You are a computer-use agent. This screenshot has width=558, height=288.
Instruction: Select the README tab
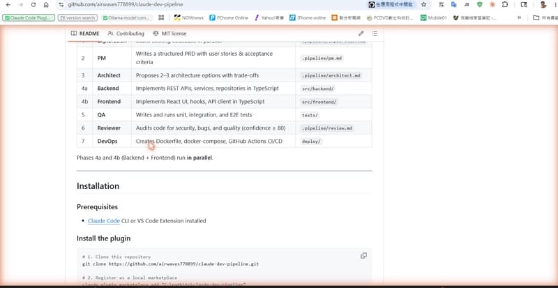[85, 33]
